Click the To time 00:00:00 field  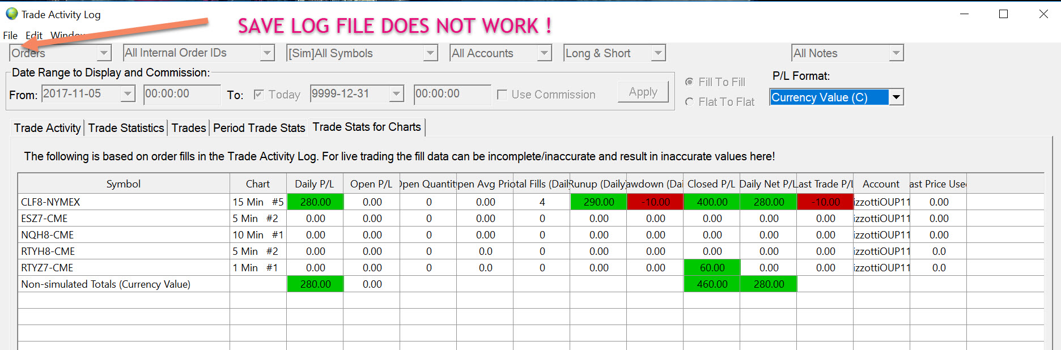click(x=452, y=94)
